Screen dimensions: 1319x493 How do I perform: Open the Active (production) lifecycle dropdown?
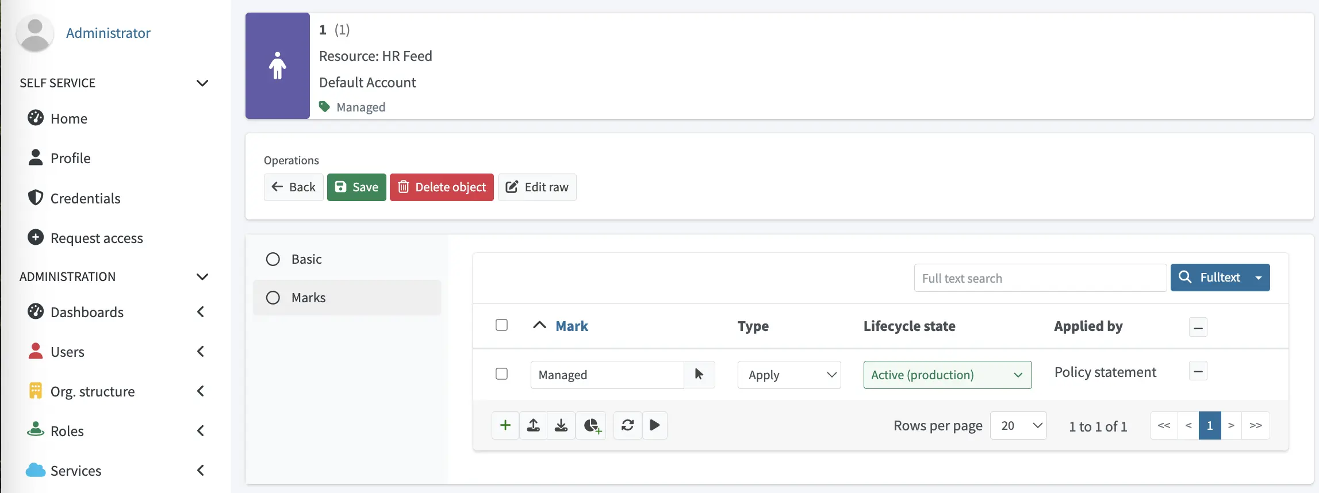[x=947, y=375]
